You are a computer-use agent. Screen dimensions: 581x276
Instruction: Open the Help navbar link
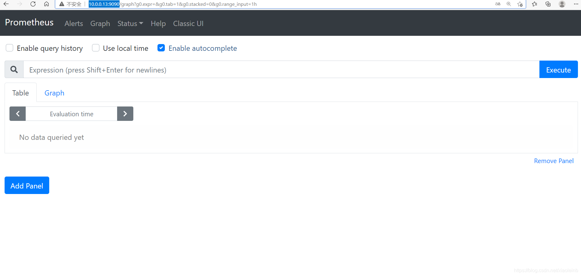pos(158,24)
